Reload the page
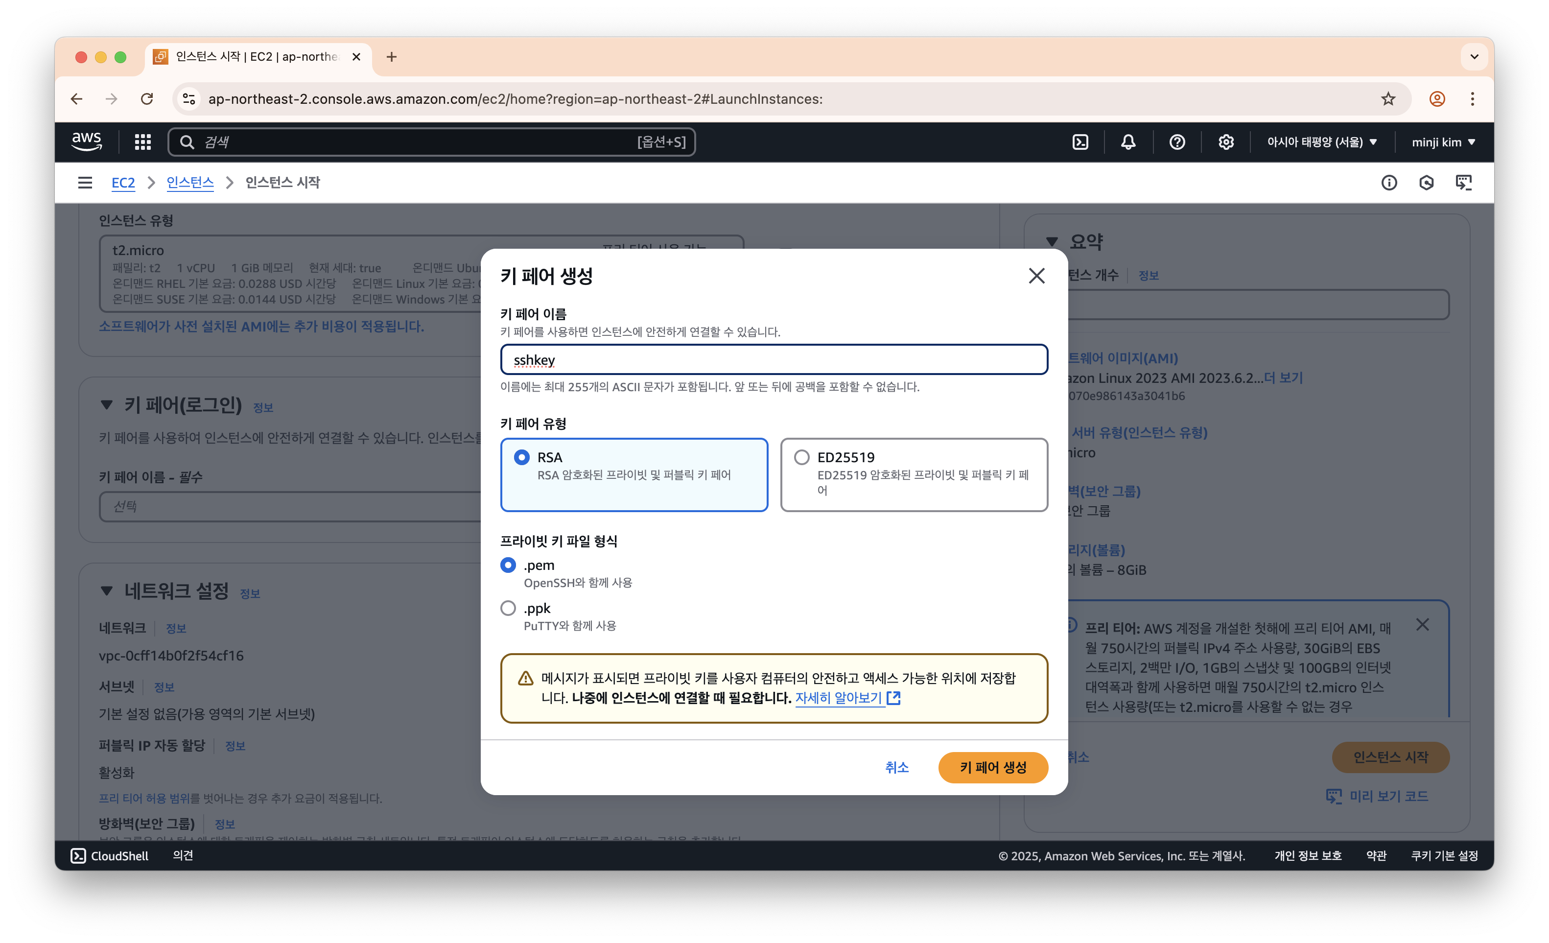The height and width of the screenshot is (943, 1549). tap(147, 99)
